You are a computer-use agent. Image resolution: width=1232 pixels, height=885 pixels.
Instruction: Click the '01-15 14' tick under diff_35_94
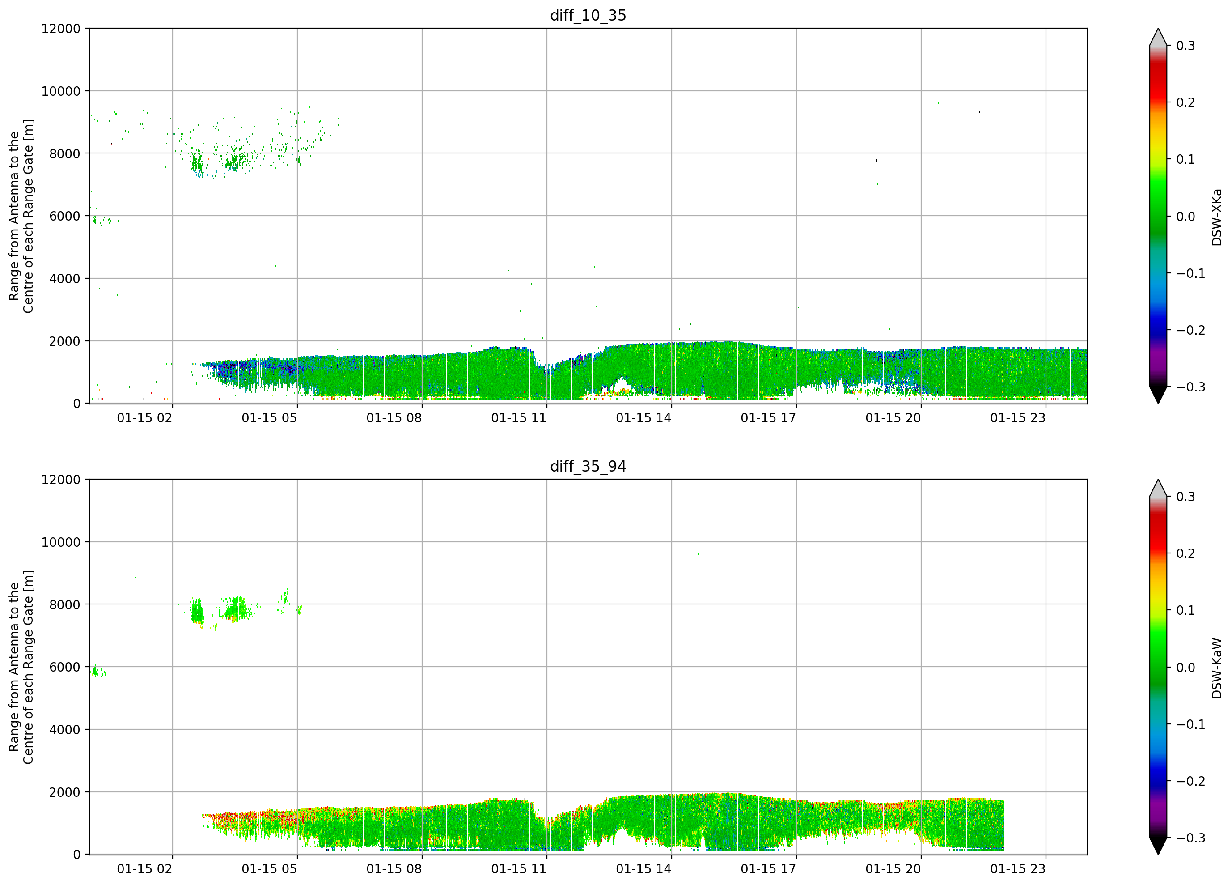click(644, 869)
